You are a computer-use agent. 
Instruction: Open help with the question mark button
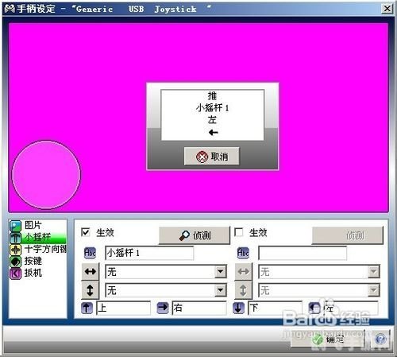[x=380, y=339]
